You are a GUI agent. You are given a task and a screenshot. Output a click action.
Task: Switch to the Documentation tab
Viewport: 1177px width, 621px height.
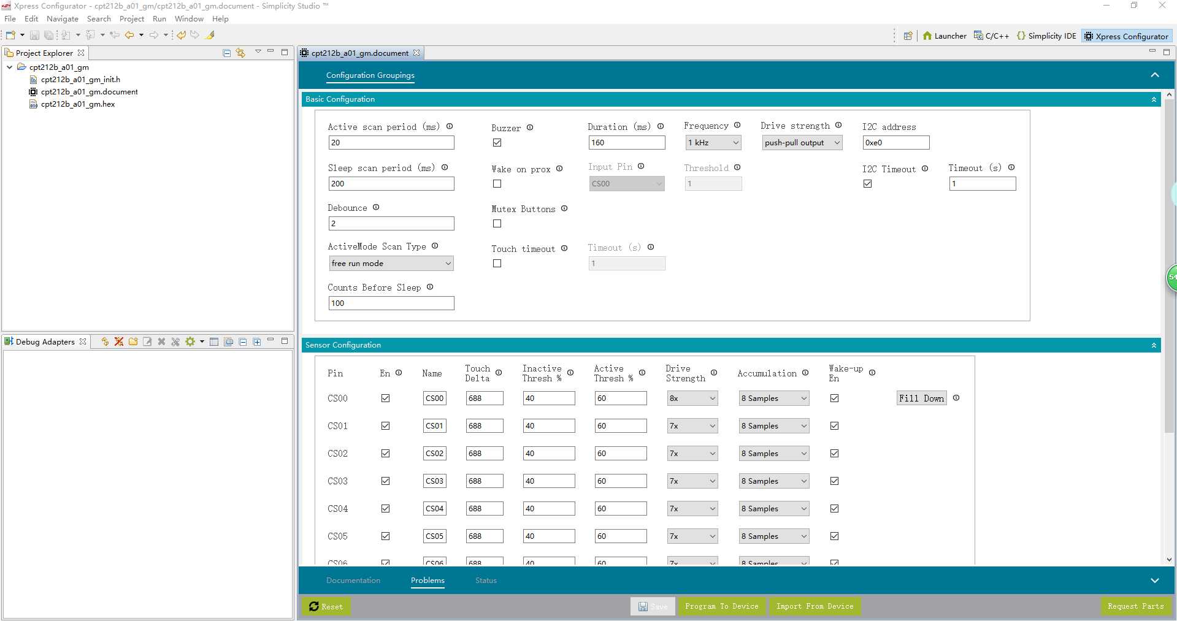pyautogui.click(x=353, y=581)
